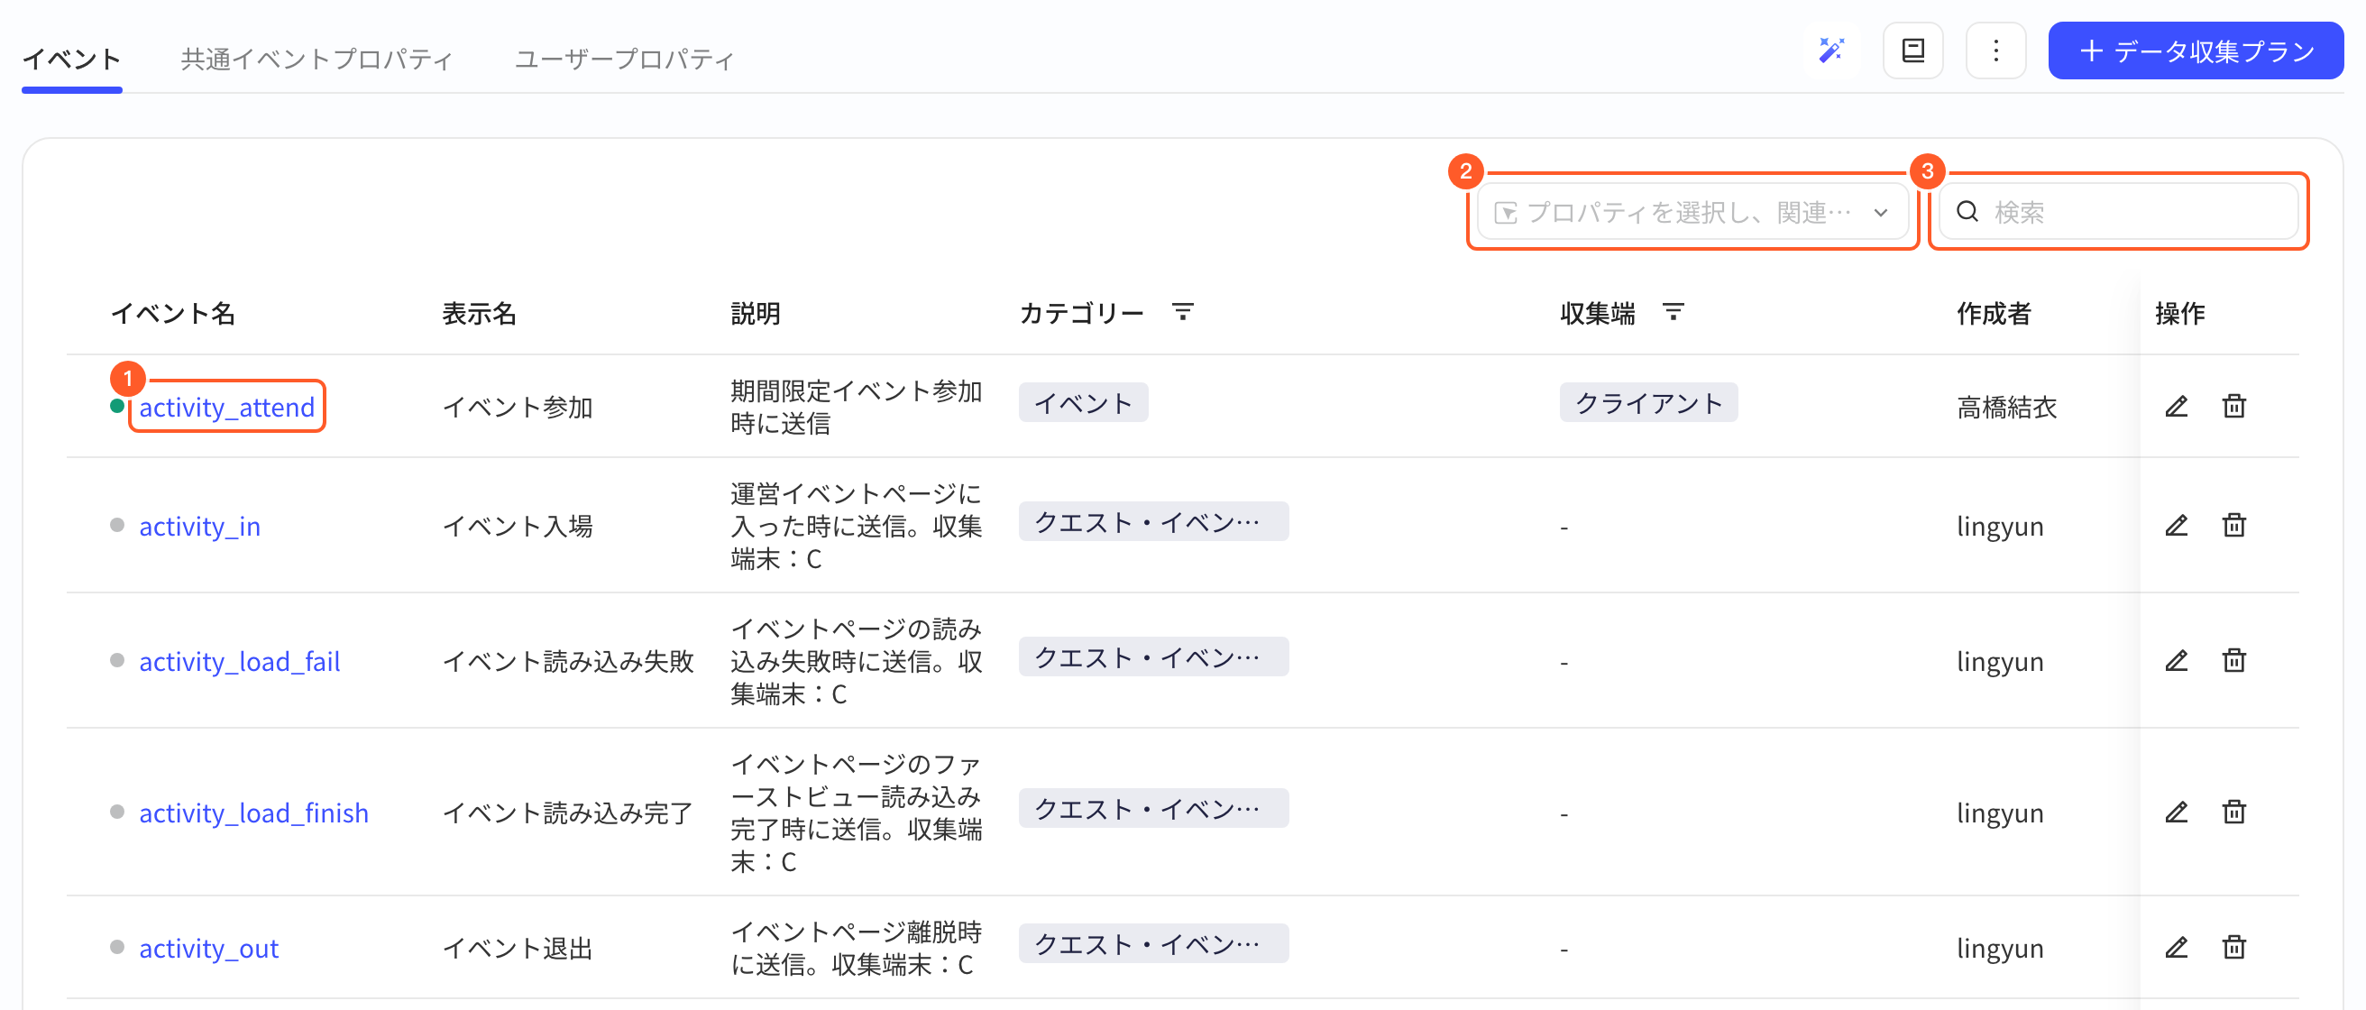Select the イベント入場 display name cell
2366x1010 pixels.
tap(517, 526)
